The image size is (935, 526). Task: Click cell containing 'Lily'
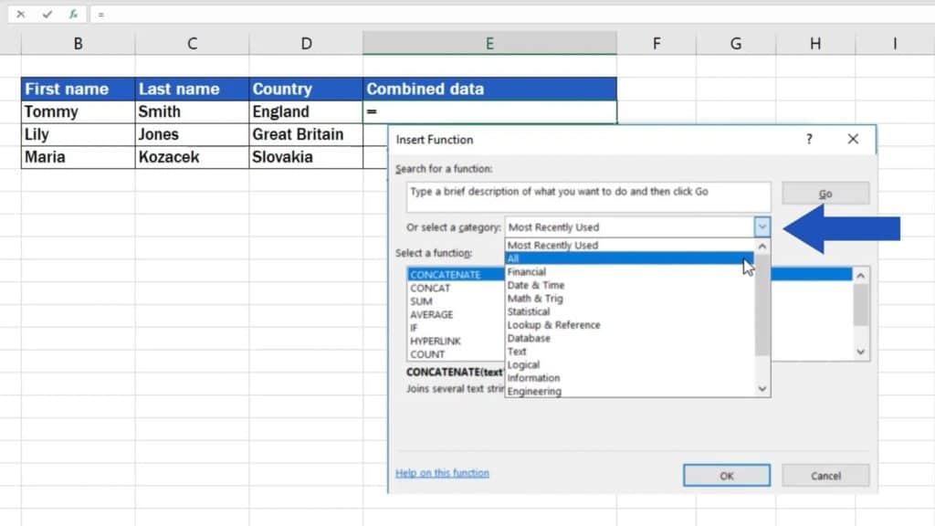click(79, 134)
